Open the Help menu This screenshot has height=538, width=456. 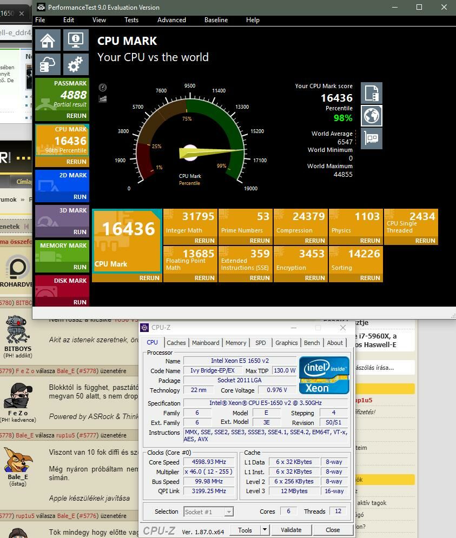tap(253, 20)
